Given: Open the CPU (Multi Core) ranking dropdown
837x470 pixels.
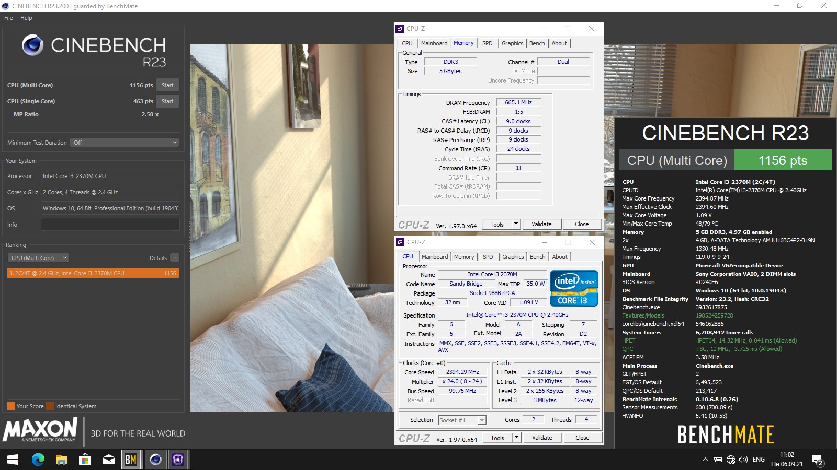Looking at the screenshot, I should [38, 258].
